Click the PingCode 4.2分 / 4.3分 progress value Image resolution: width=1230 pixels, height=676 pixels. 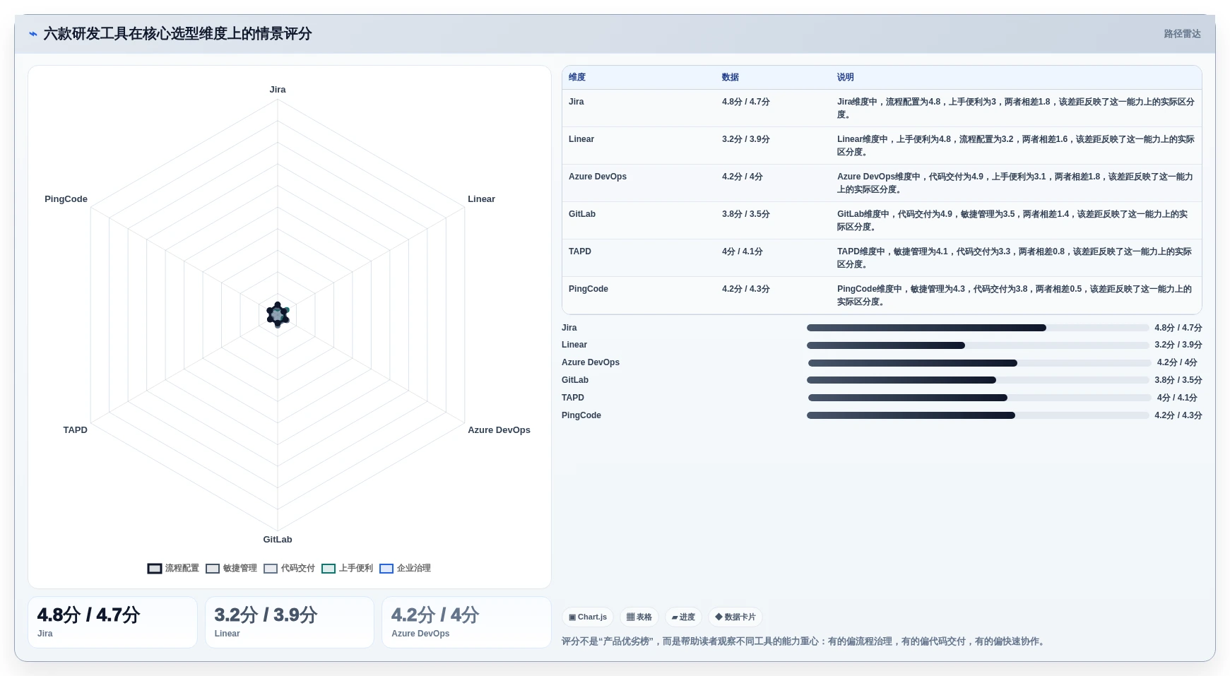click(x=1178, y=415)
